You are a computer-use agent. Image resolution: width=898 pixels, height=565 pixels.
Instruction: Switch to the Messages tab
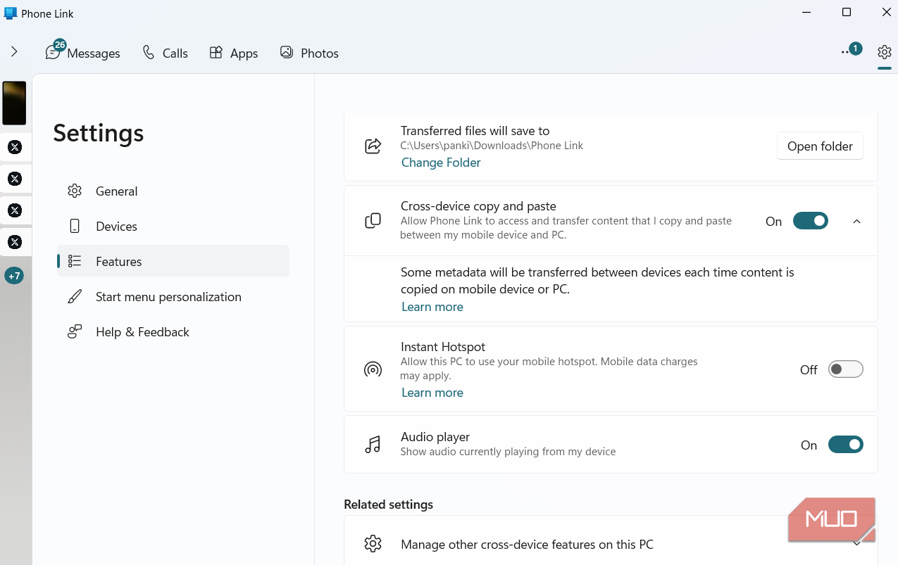click(83, 53)
